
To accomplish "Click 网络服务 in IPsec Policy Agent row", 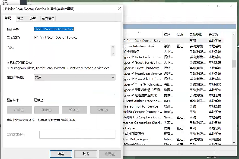I will pyautogui.click(x=215, y=139).
